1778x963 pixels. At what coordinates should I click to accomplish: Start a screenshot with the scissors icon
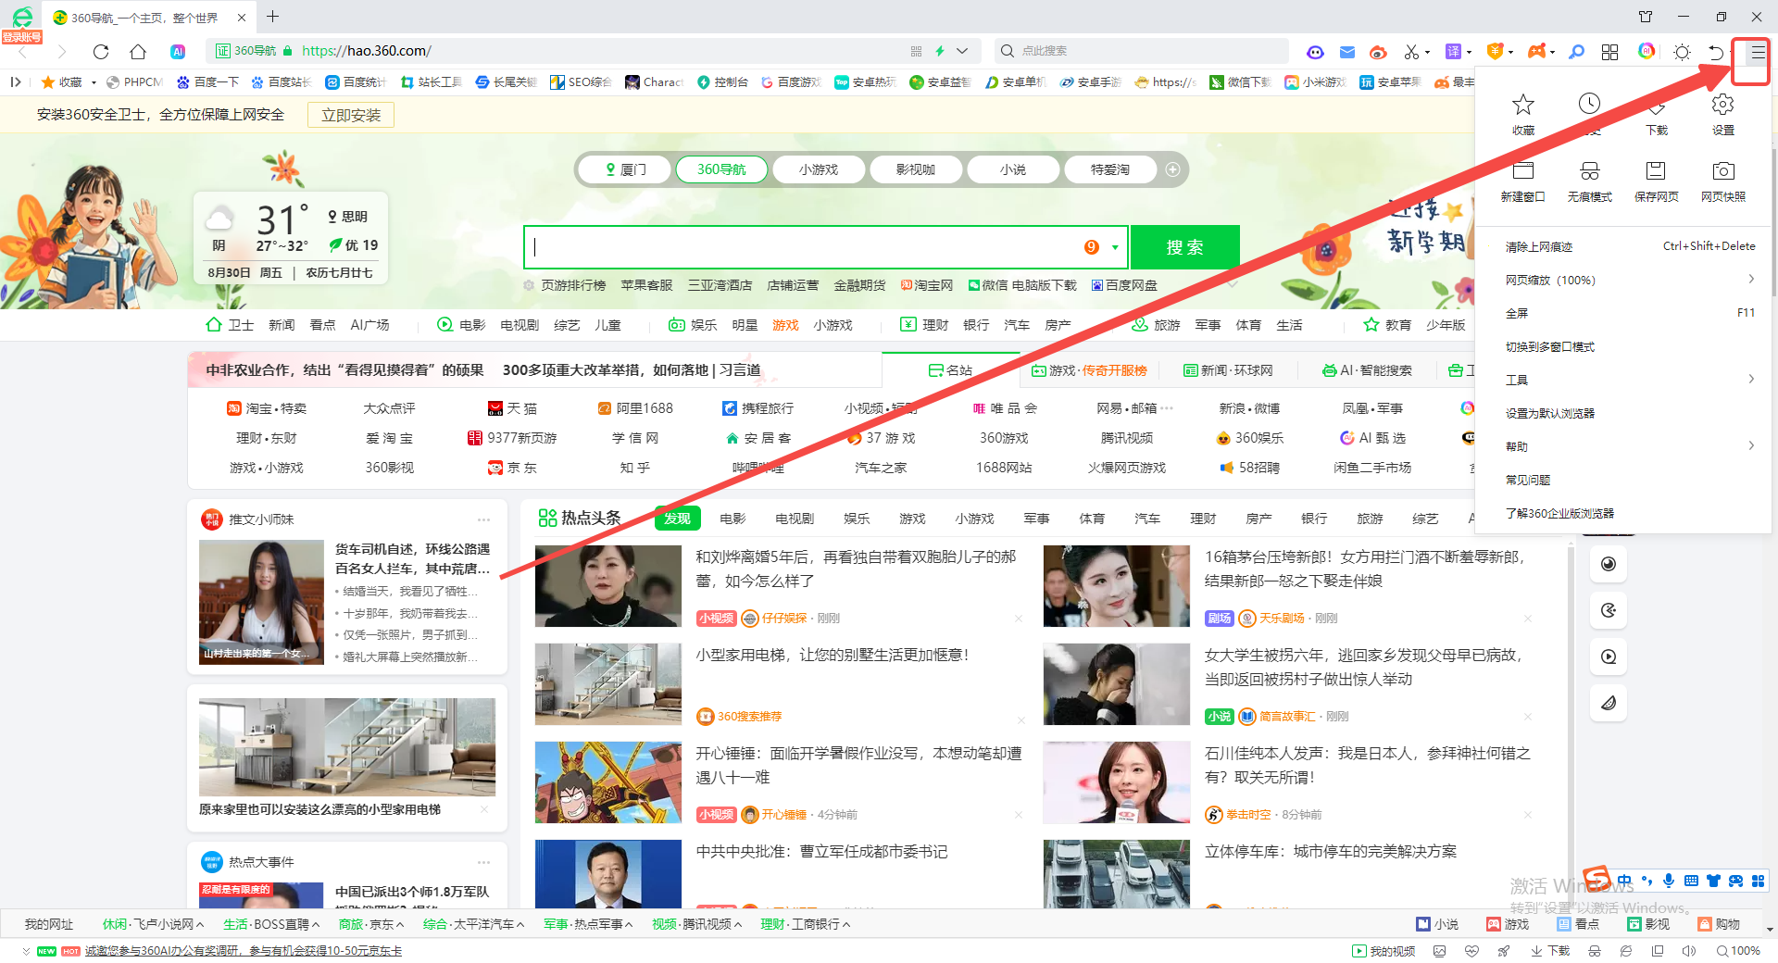pyautogui.click(x=1411, y=52)
